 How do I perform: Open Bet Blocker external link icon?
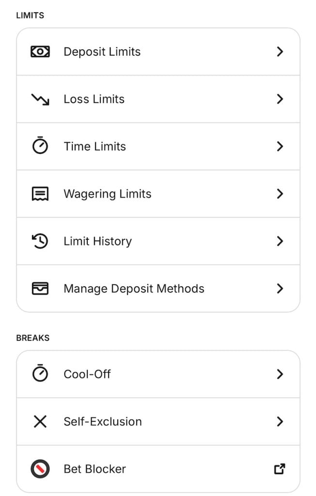280,469
